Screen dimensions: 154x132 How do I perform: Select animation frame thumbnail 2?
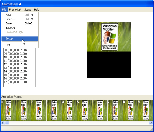[x=39, y=110]
